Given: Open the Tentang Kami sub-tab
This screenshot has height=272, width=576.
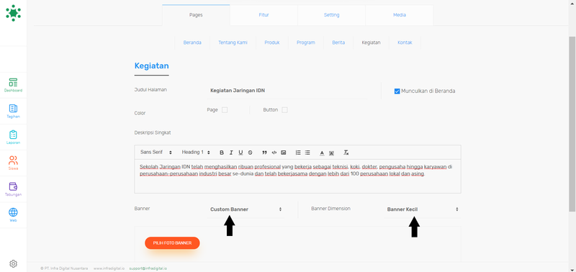Looking at the screenshot, I should (233, 42).
